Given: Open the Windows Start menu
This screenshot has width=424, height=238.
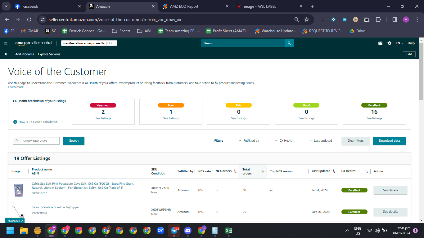Looking at the screenshot, I should [10, 231].
